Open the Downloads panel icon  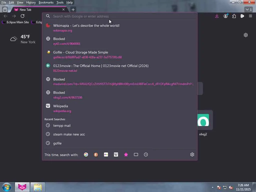[217, 16]
